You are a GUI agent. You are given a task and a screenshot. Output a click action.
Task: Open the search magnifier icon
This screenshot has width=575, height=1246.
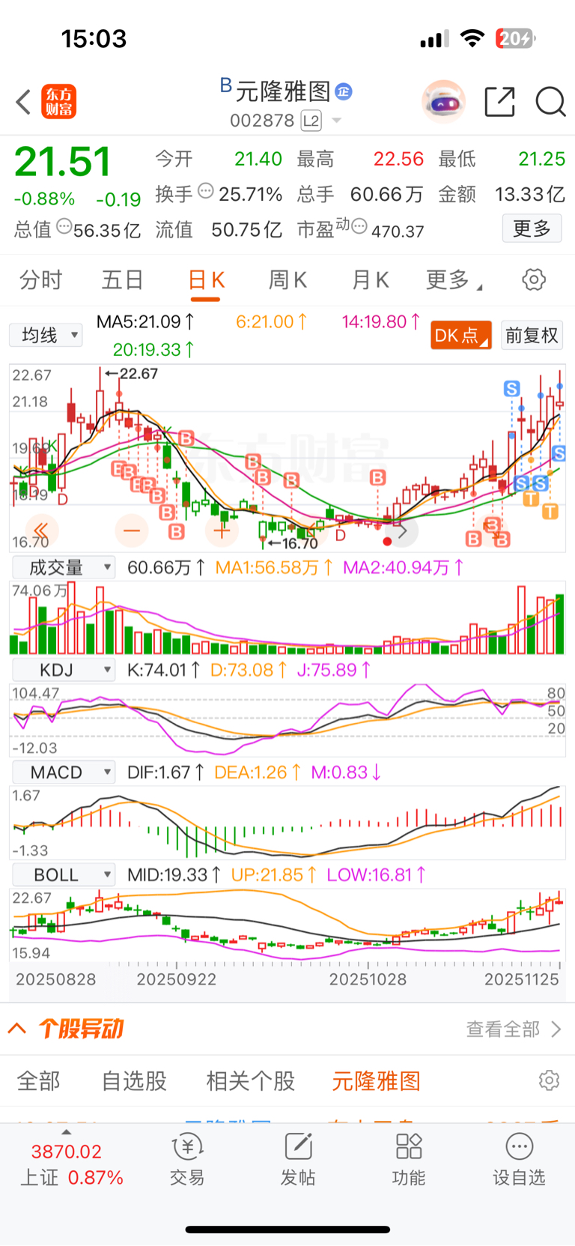tap(550, 101)
